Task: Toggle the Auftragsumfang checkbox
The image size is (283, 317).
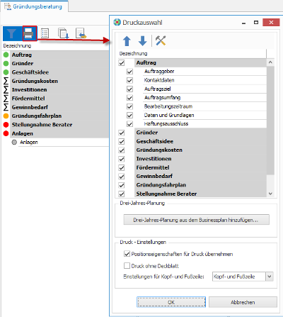Action: coord(129,98)
